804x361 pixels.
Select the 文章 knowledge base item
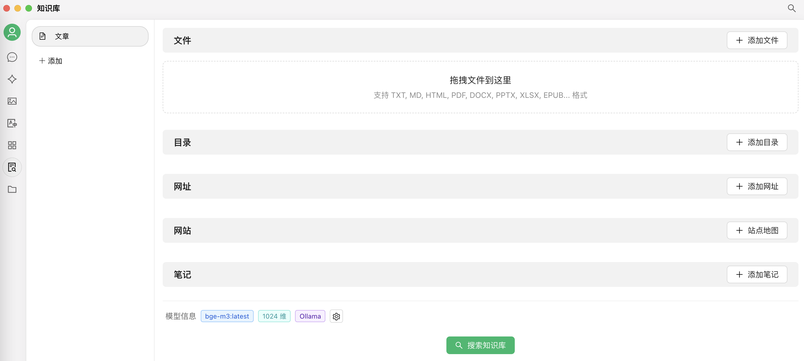(x=90, y=36)
